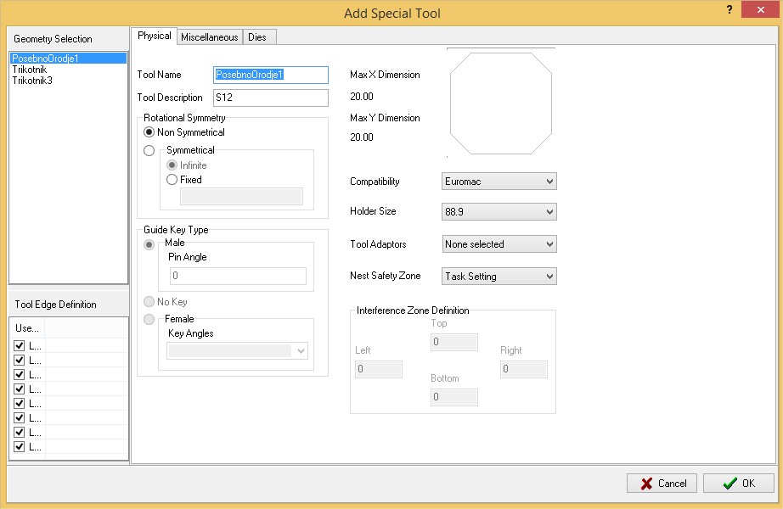
Task: Open the Compatibility dropdown showing Euromac
Action: pos(499,182)
